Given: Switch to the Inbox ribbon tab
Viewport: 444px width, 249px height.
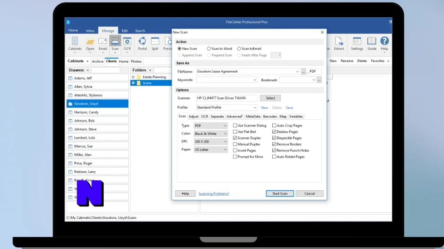Looking at the screenshot, I should point(90,31).
